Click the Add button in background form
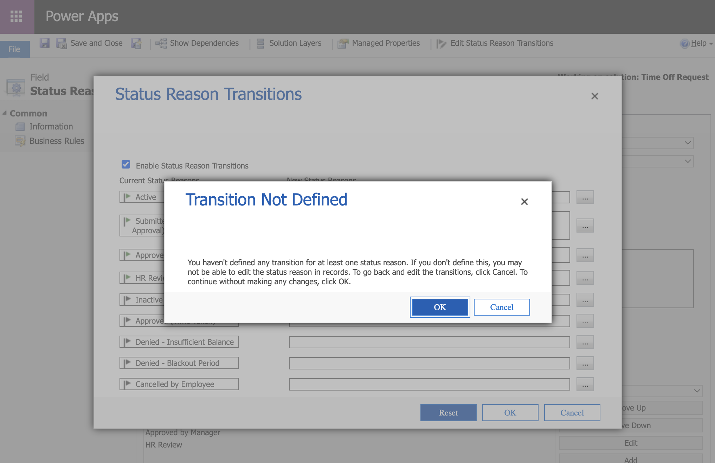715x463 pixels. coord(631,459)
